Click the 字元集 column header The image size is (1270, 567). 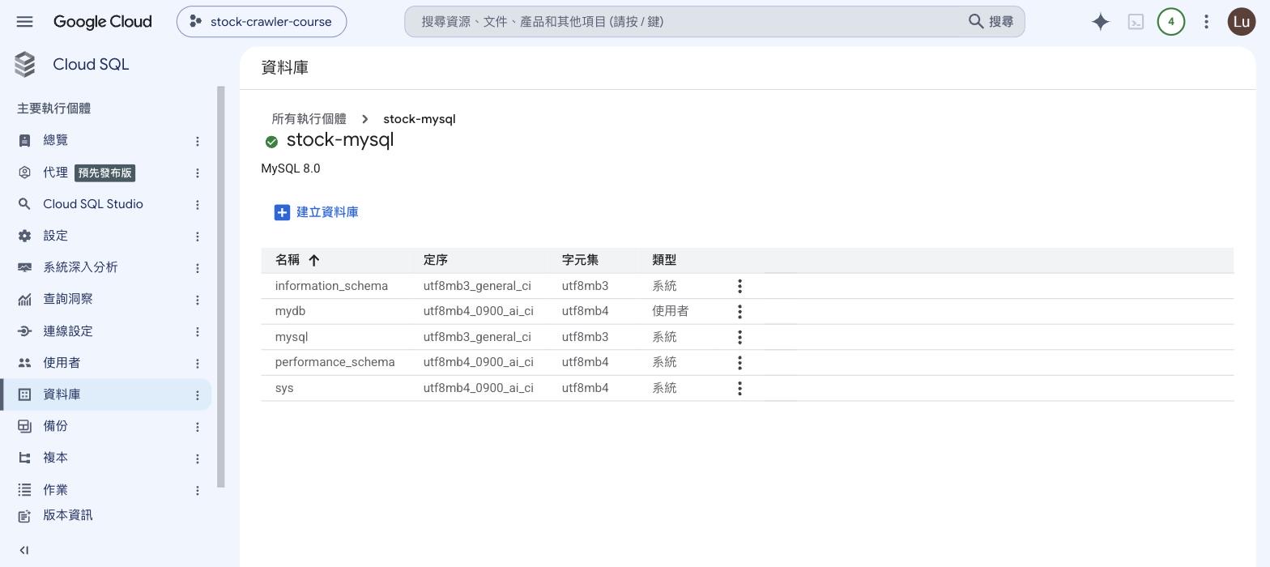tap(580, 260)
